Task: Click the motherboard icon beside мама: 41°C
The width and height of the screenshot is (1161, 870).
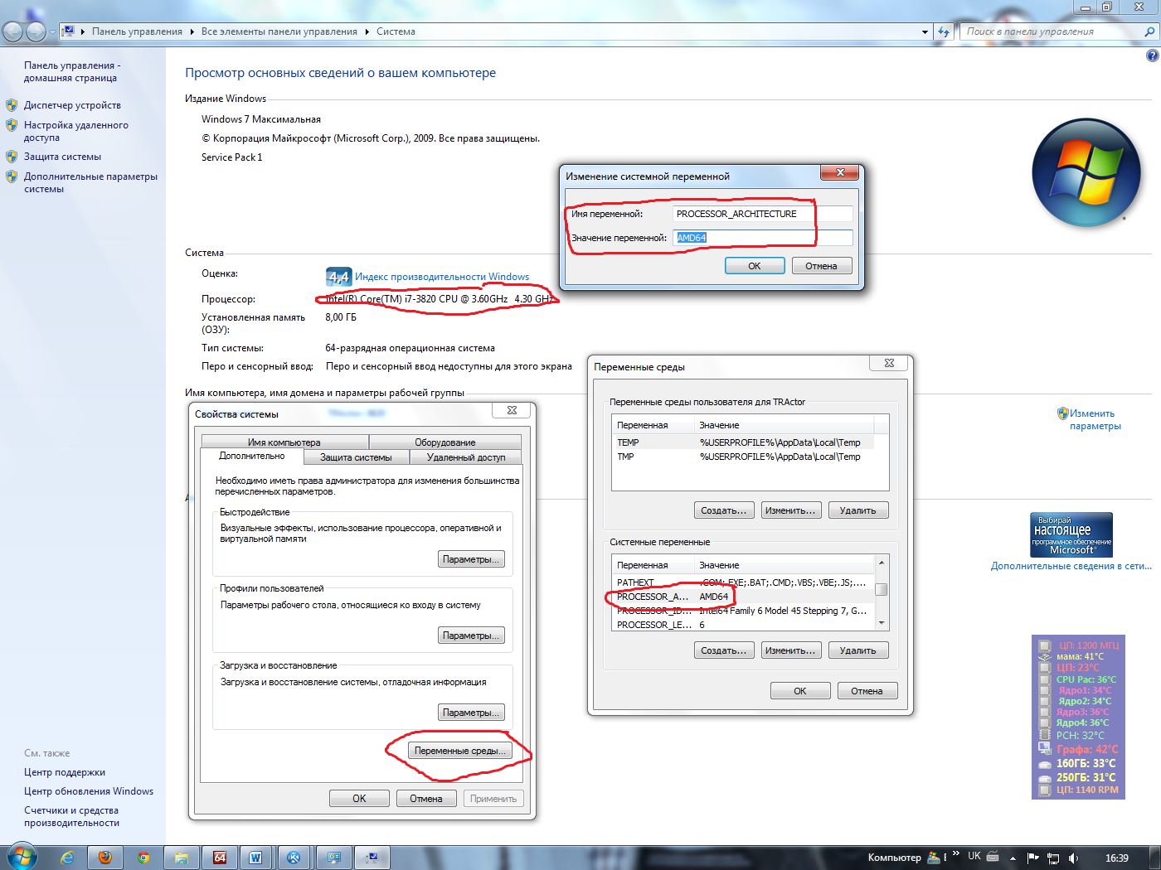Action: (1045, 656)
